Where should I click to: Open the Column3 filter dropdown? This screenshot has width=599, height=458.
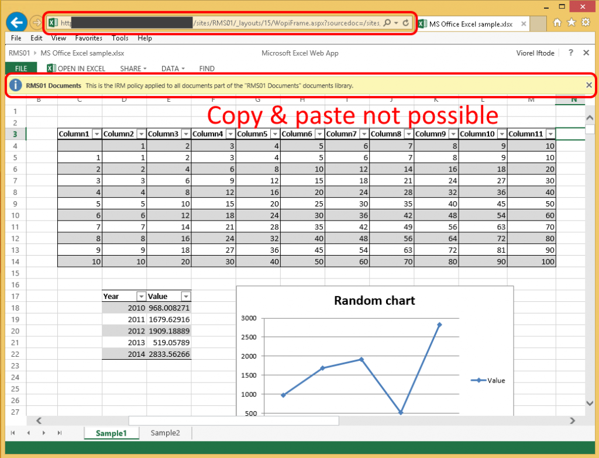[x=186, y=134]
